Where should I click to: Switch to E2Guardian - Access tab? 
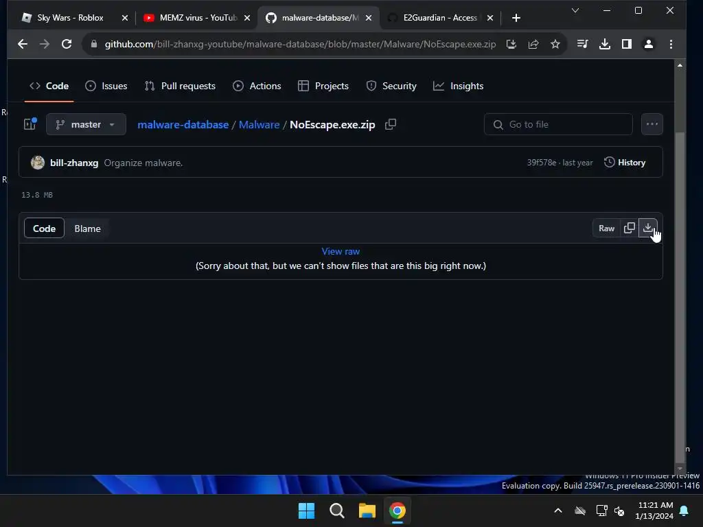pyautogui.click(x=440, y=18)
